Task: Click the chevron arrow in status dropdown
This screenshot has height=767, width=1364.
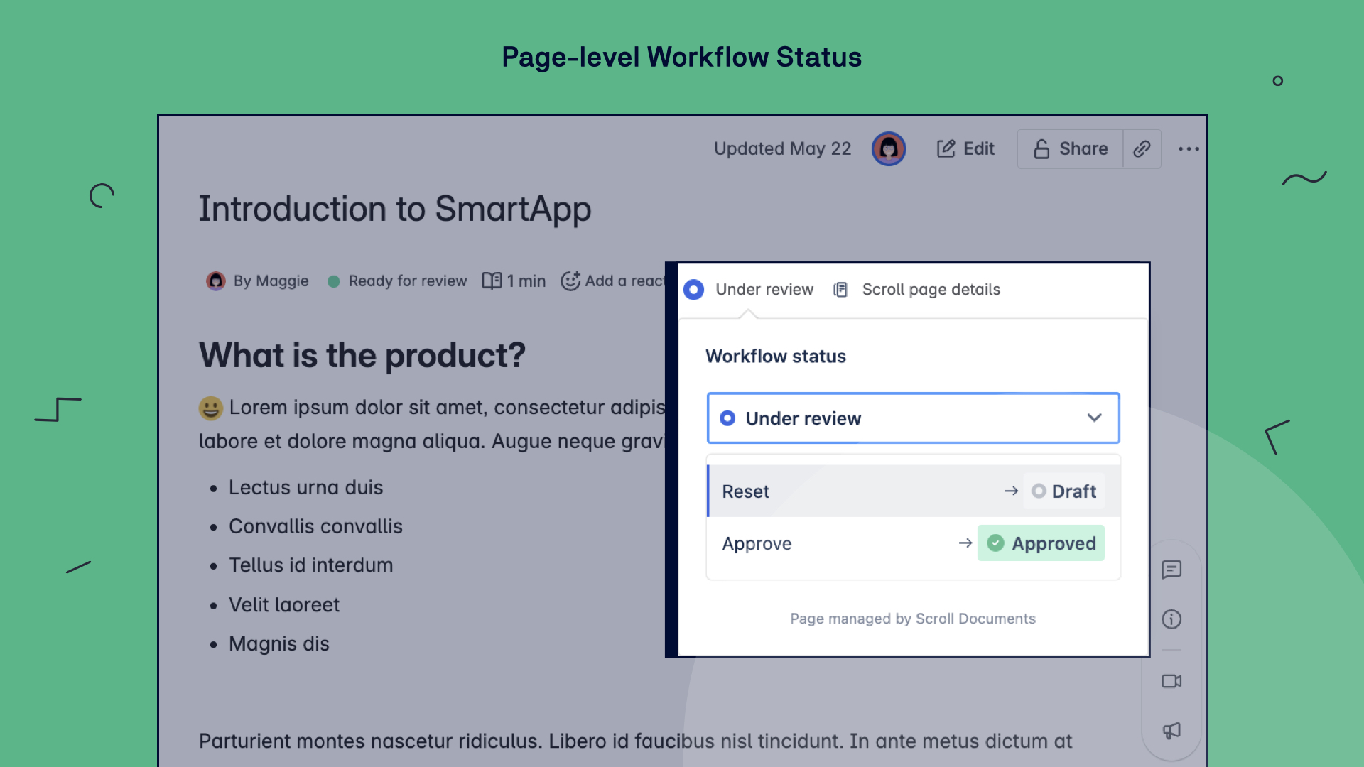Action: pyautogui.click(x=1094, y=418)
